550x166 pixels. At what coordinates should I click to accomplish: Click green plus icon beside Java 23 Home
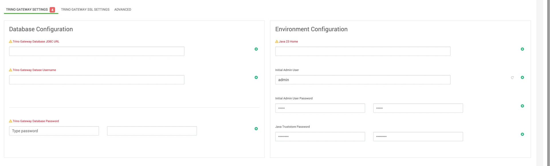(522, 49)
